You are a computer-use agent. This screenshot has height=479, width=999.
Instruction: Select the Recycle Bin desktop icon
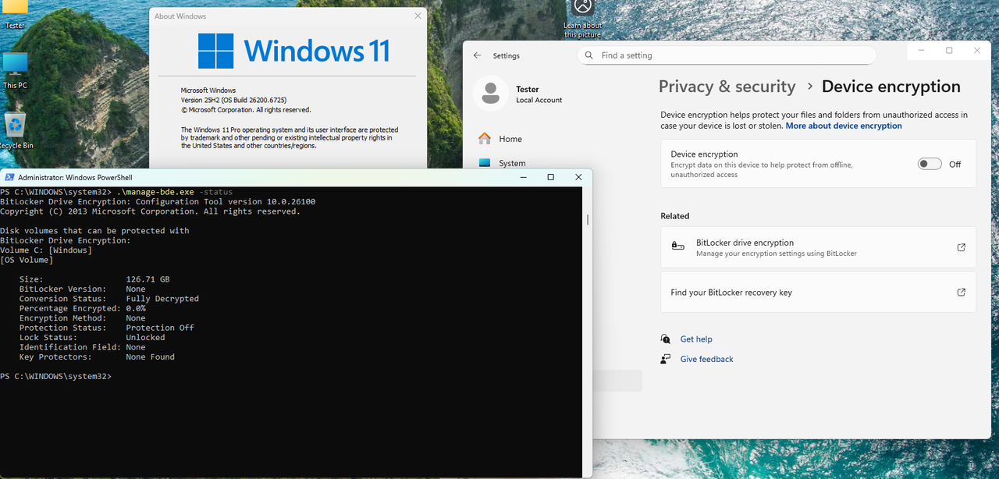tap(16, 130)
